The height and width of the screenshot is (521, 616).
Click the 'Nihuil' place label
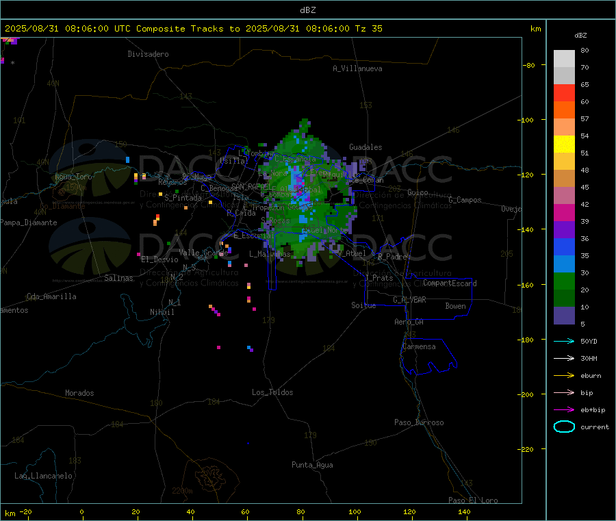(162, 312)
